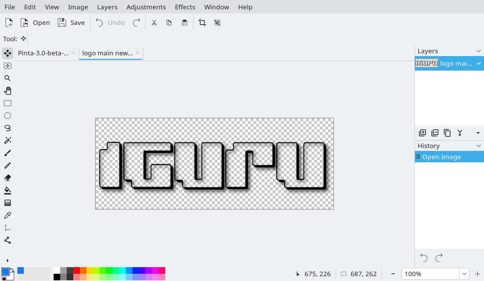Toggle visibility checkmark of logo main layer

click(x=479, y=63)
